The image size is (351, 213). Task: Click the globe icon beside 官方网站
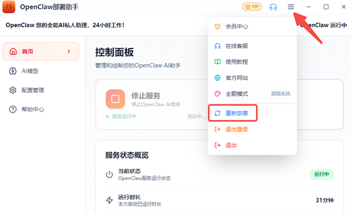pos(218,78)
